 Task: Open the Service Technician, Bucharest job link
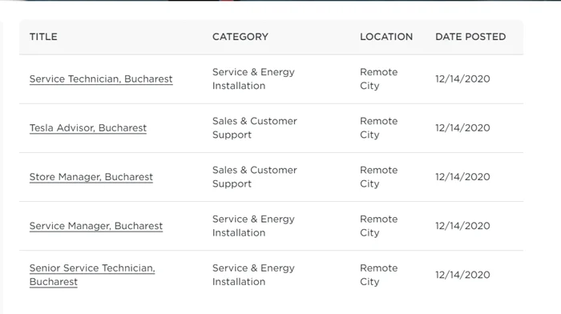tap(101, 79)
